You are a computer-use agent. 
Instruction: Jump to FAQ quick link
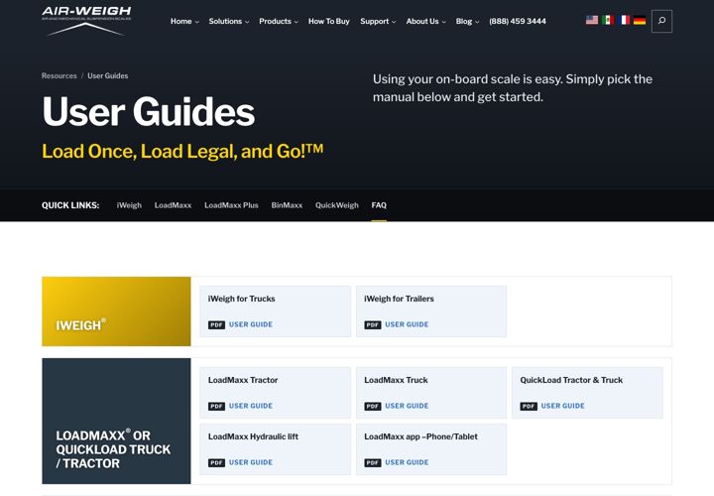point(379,205)
